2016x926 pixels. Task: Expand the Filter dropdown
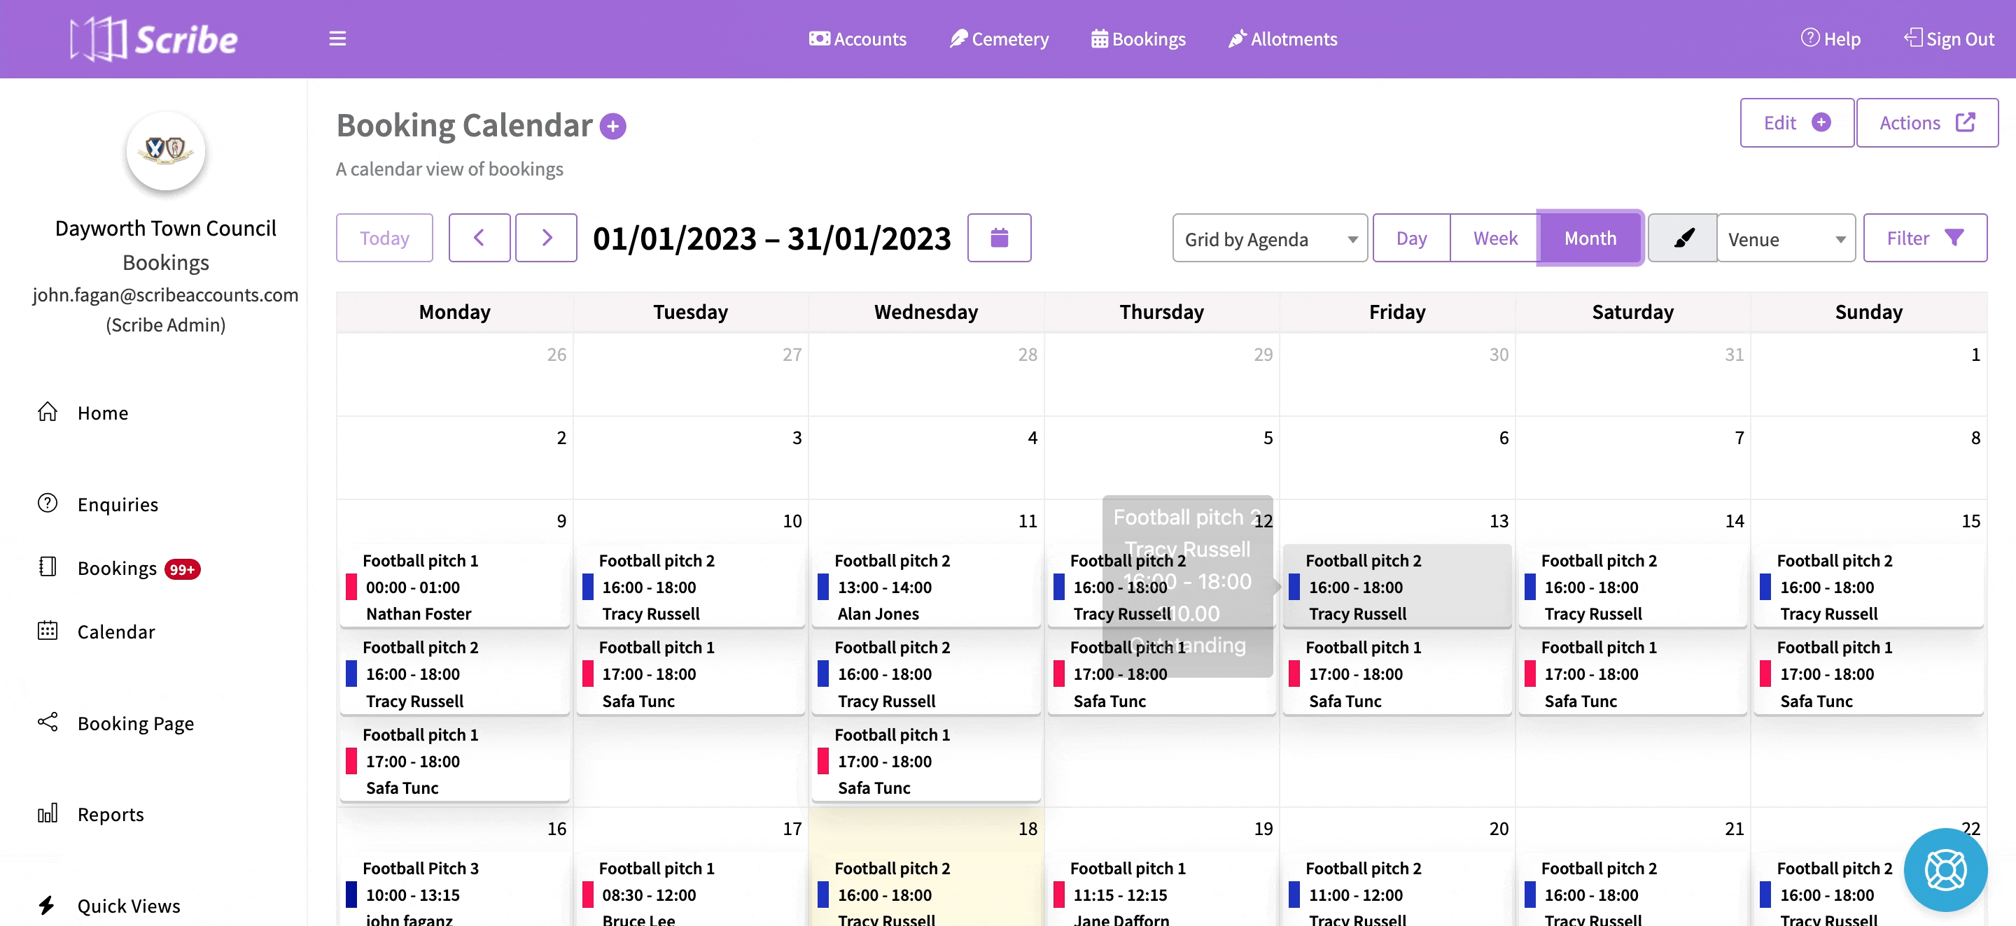point(1924,238)
